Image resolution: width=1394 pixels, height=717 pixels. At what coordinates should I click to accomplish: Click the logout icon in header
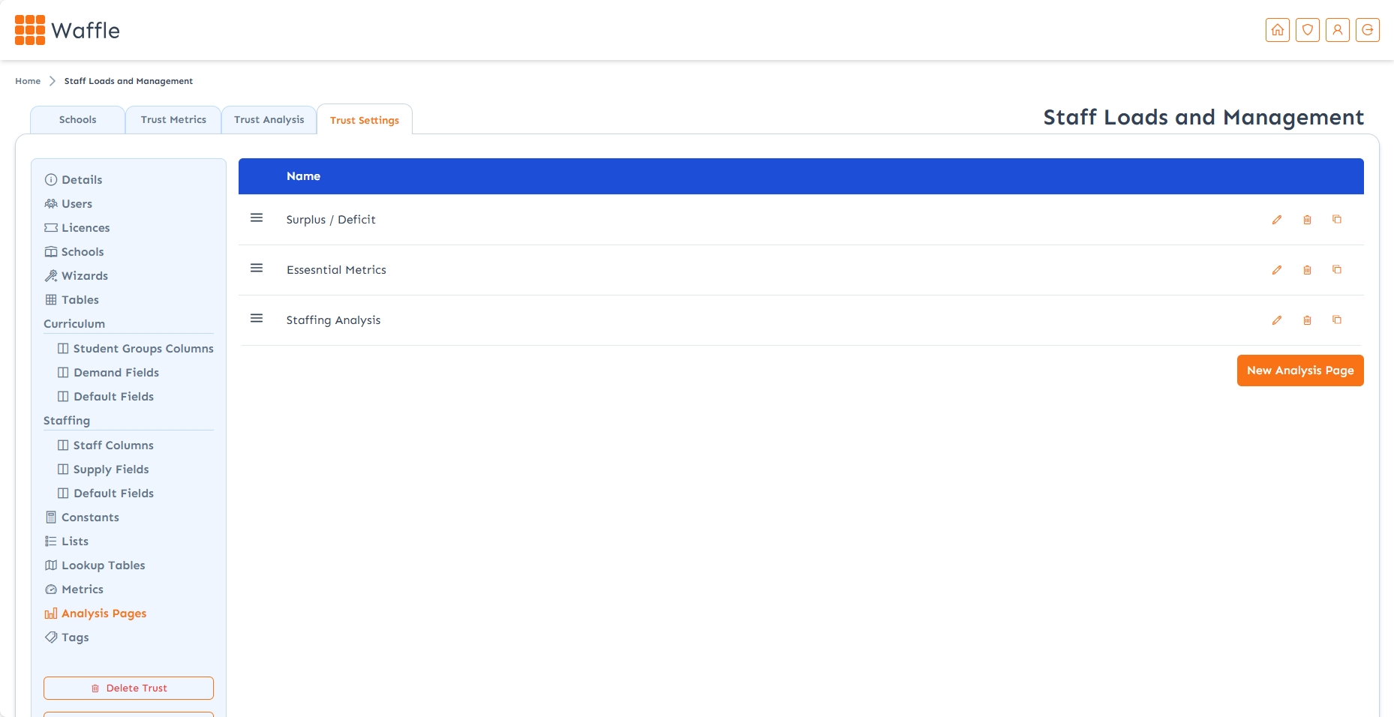click(x=1367, y=30)
